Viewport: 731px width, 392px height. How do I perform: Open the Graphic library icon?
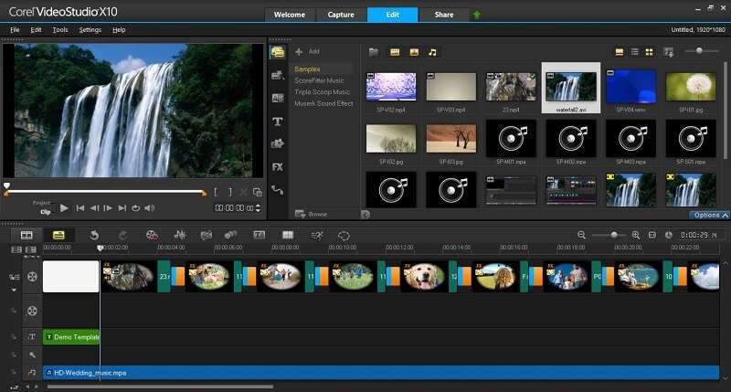tap(278, 143)
